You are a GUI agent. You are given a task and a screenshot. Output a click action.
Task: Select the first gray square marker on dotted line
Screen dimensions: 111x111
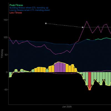point(46,23)
